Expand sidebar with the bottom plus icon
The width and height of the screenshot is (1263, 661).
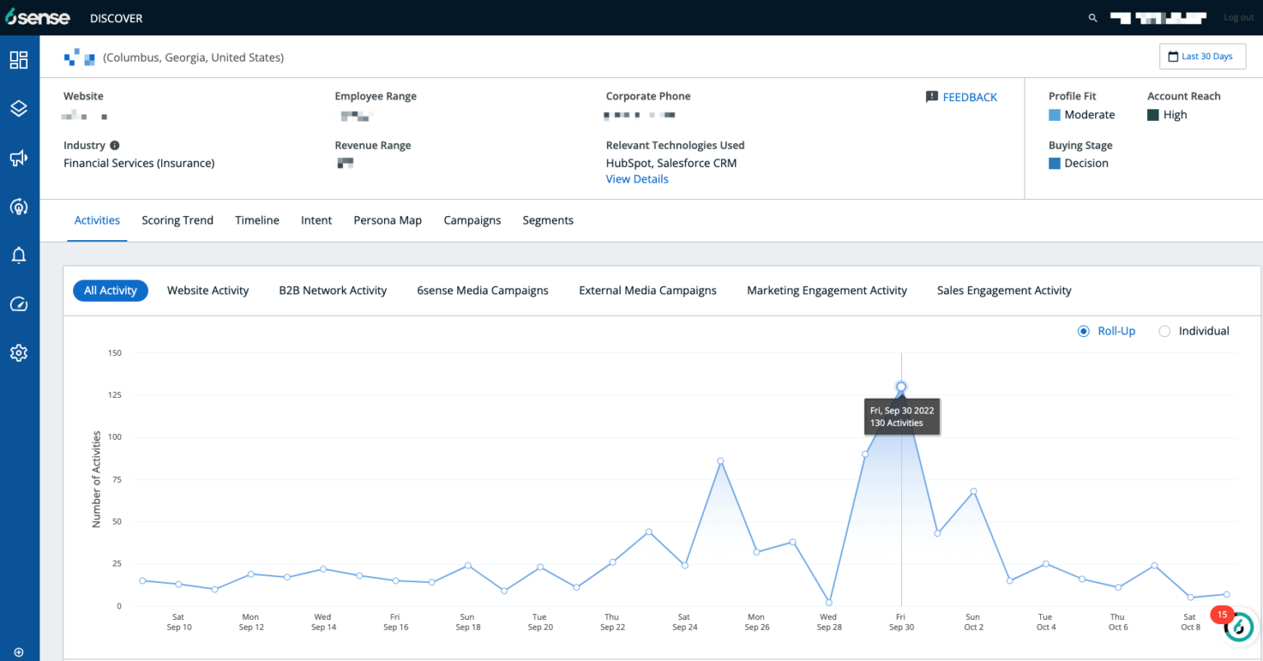click(19, 652)
